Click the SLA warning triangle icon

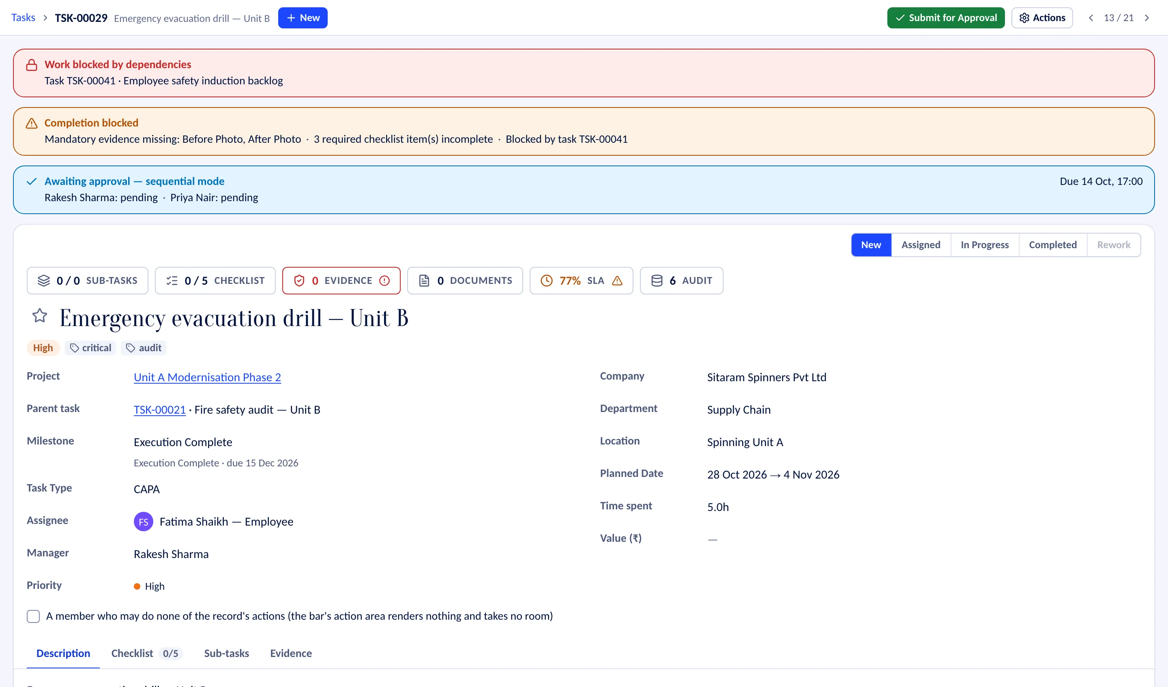[x=617, y=281]
